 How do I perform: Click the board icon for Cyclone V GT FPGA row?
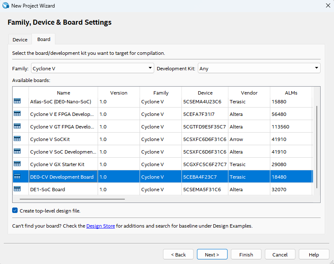coord(17,126)
